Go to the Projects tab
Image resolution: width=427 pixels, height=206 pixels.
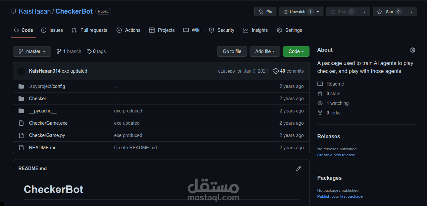point(162,30)
